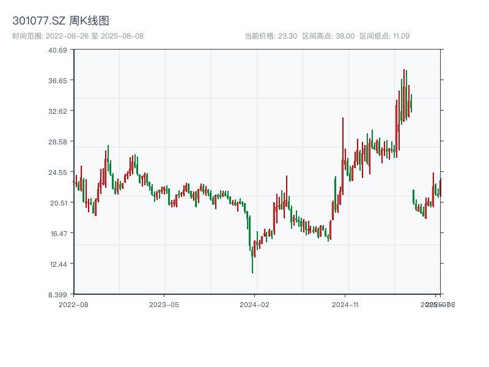The height and width of the screenshot is (367, 489).
Task: Click the 2024-11 x-axis date label
Action: pos(345,304)
